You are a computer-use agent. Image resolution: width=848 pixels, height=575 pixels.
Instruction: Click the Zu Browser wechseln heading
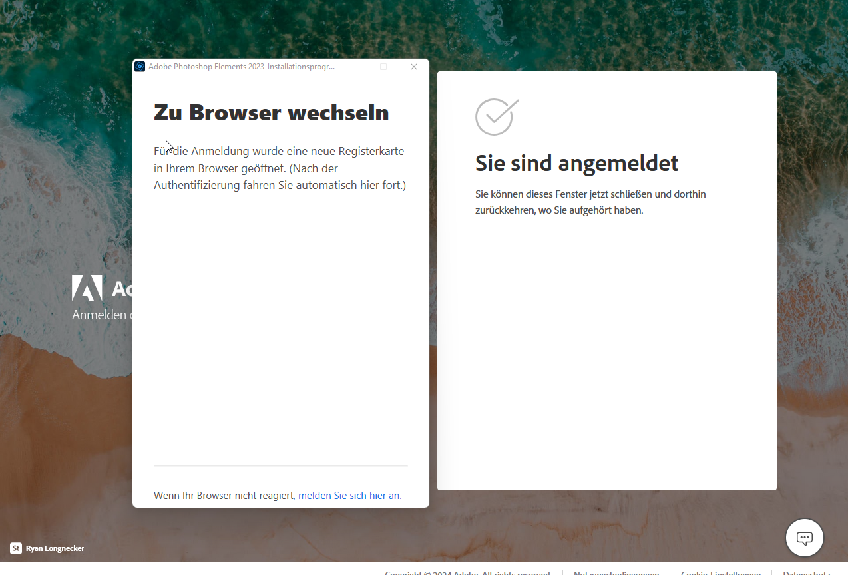pyautogui.click(x=271, y=112)
